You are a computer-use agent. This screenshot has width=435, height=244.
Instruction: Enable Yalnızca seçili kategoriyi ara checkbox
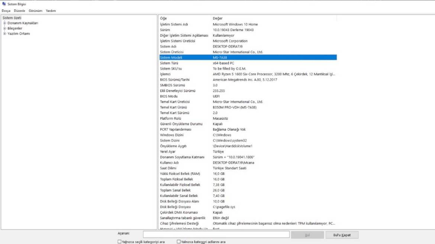pyautogui.click(x=120, y=242)
